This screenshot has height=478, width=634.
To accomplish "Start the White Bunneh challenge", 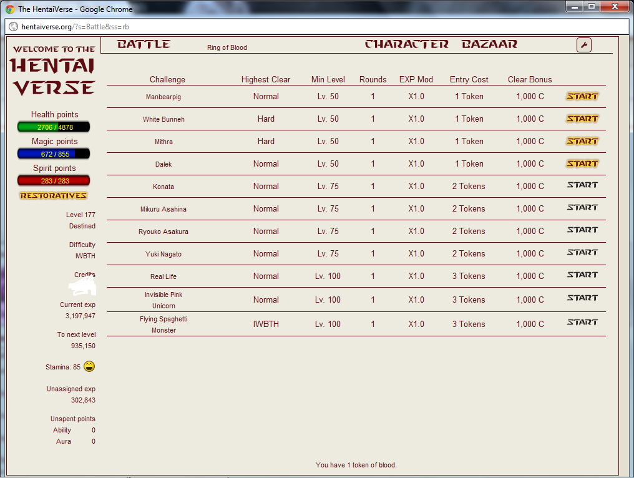I will (582, 119).
